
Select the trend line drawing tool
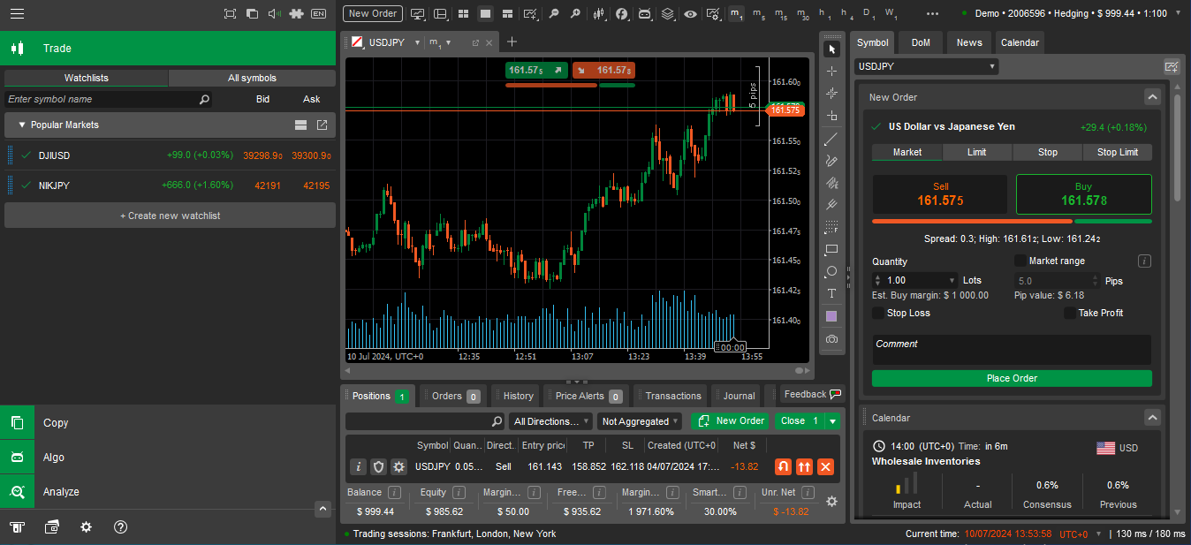click(x=831, y=139)
